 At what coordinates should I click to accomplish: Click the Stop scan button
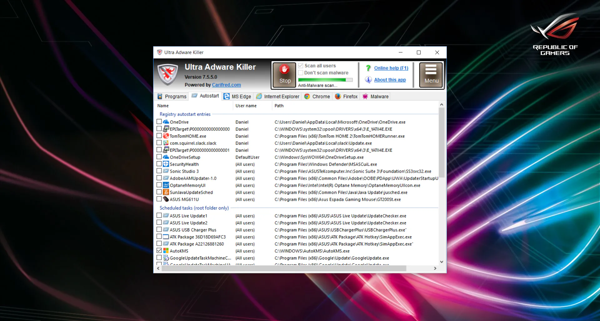point(284,75)
